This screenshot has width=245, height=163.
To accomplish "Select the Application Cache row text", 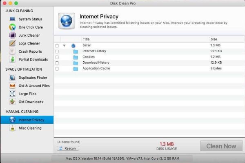I will [96, 68].
